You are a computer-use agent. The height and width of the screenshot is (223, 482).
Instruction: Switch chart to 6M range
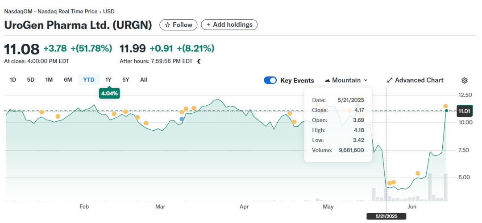[x=68, y=80]
